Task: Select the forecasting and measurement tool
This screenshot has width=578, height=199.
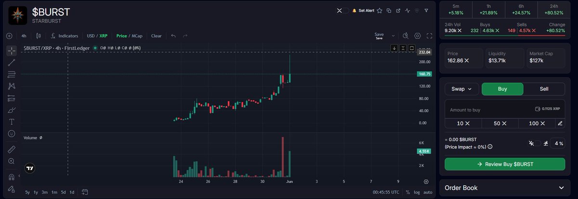Action: coord(12,98)
